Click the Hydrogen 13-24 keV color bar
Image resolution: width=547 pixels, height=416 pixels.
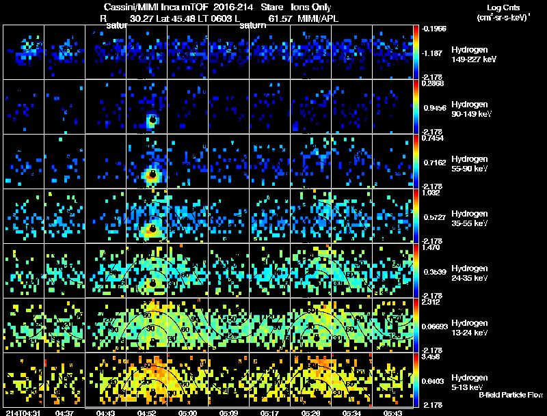[x=416, y=325]
